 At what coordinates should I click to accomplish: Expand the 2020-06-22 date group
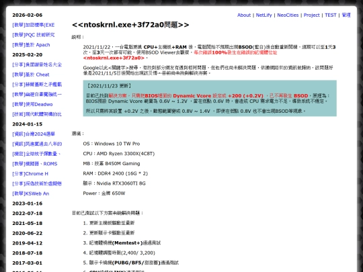pyautogui.click(x=28, y=233)
